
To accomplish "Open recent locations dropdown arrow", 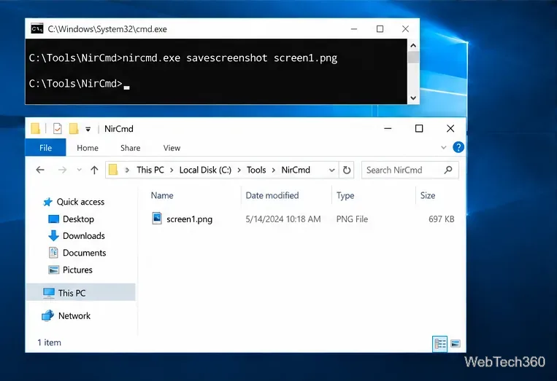I will [80, 170].
